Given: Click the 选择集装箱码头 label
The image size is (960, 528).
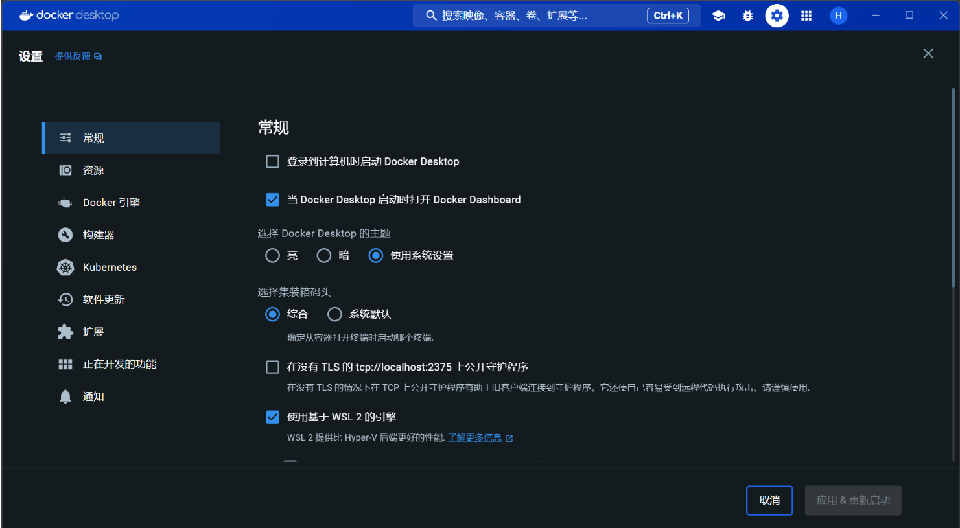Looking at the screenshot, I should tap(294, 292).
